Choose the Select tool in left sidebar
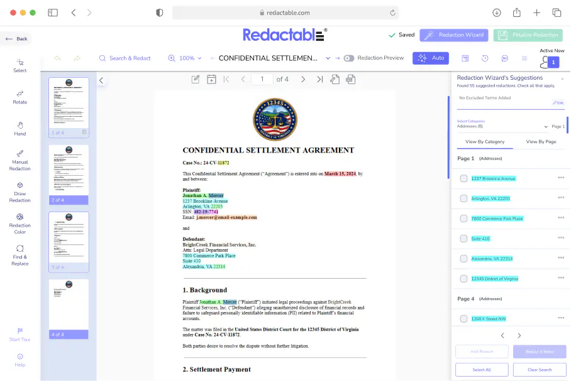The height and width of the screenshot is (381, 571). pyautogui.click(x=20, y=66)
